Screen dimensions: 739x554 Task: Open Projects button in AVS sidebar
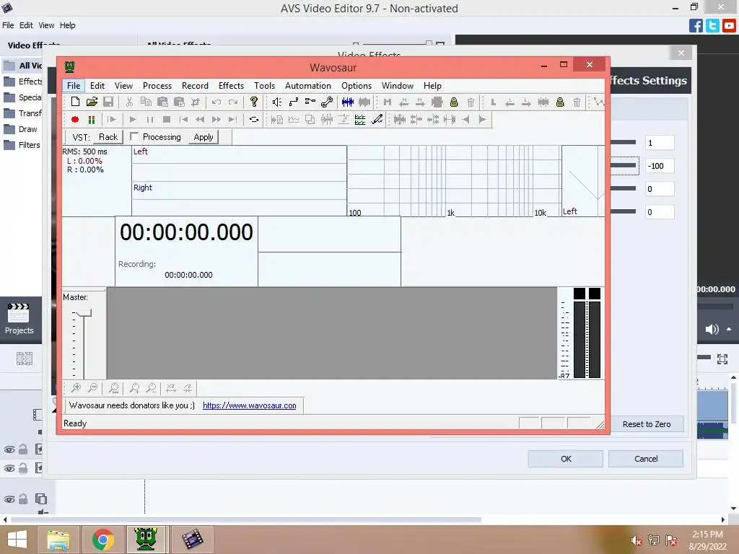pos(19,320)
